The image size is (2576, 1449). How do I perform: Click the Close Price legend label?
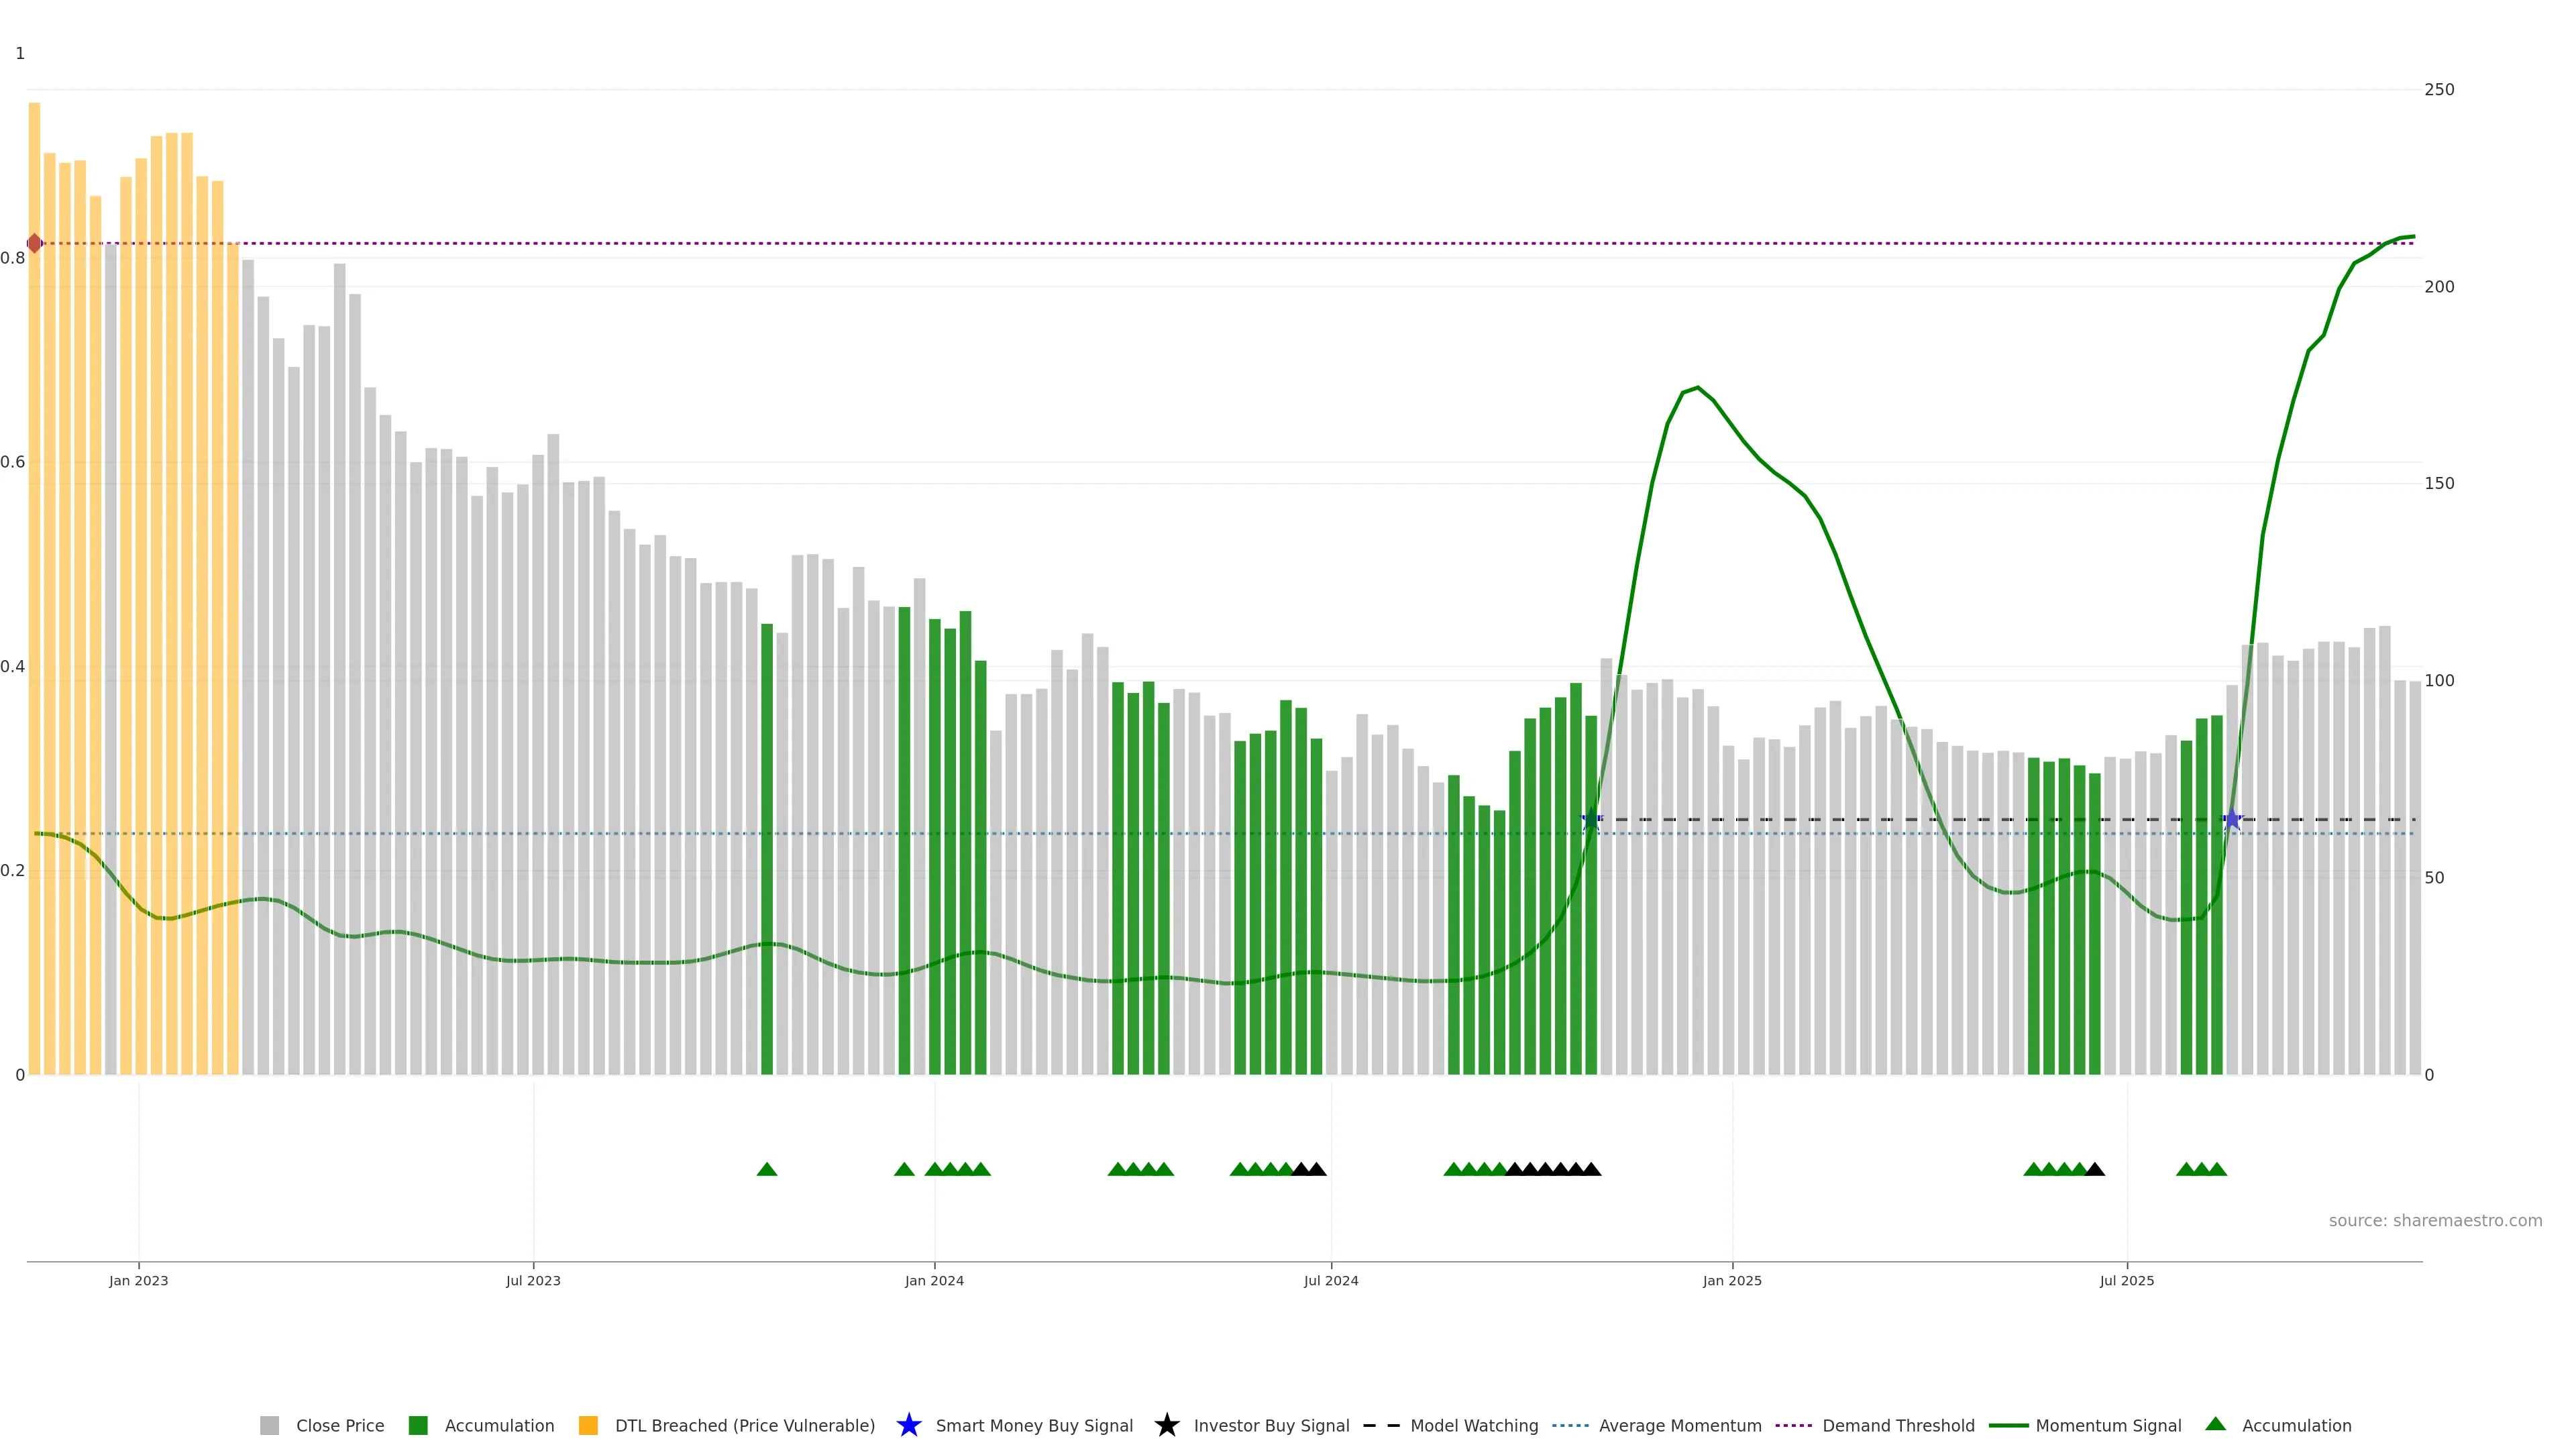340,1426
